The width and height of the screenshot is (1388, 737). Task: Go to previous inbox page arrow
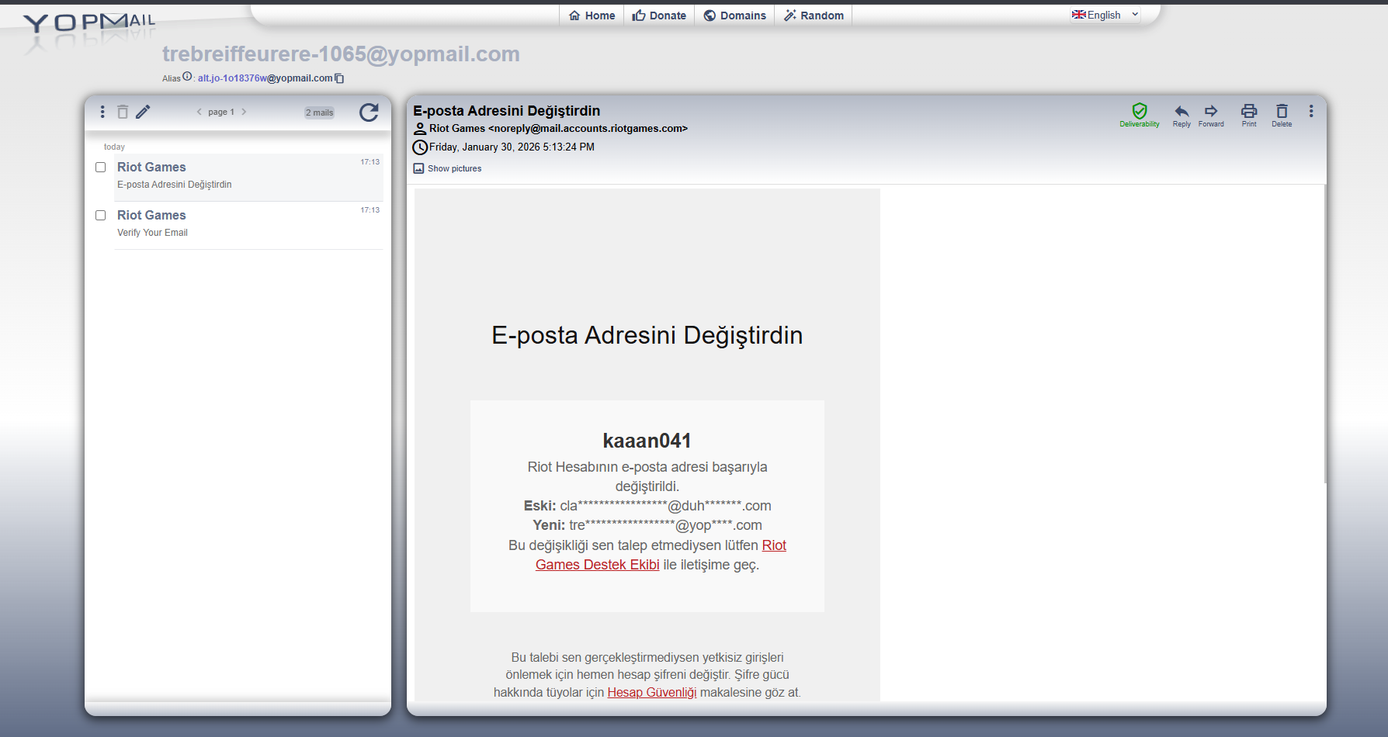[x=200, y=112]
